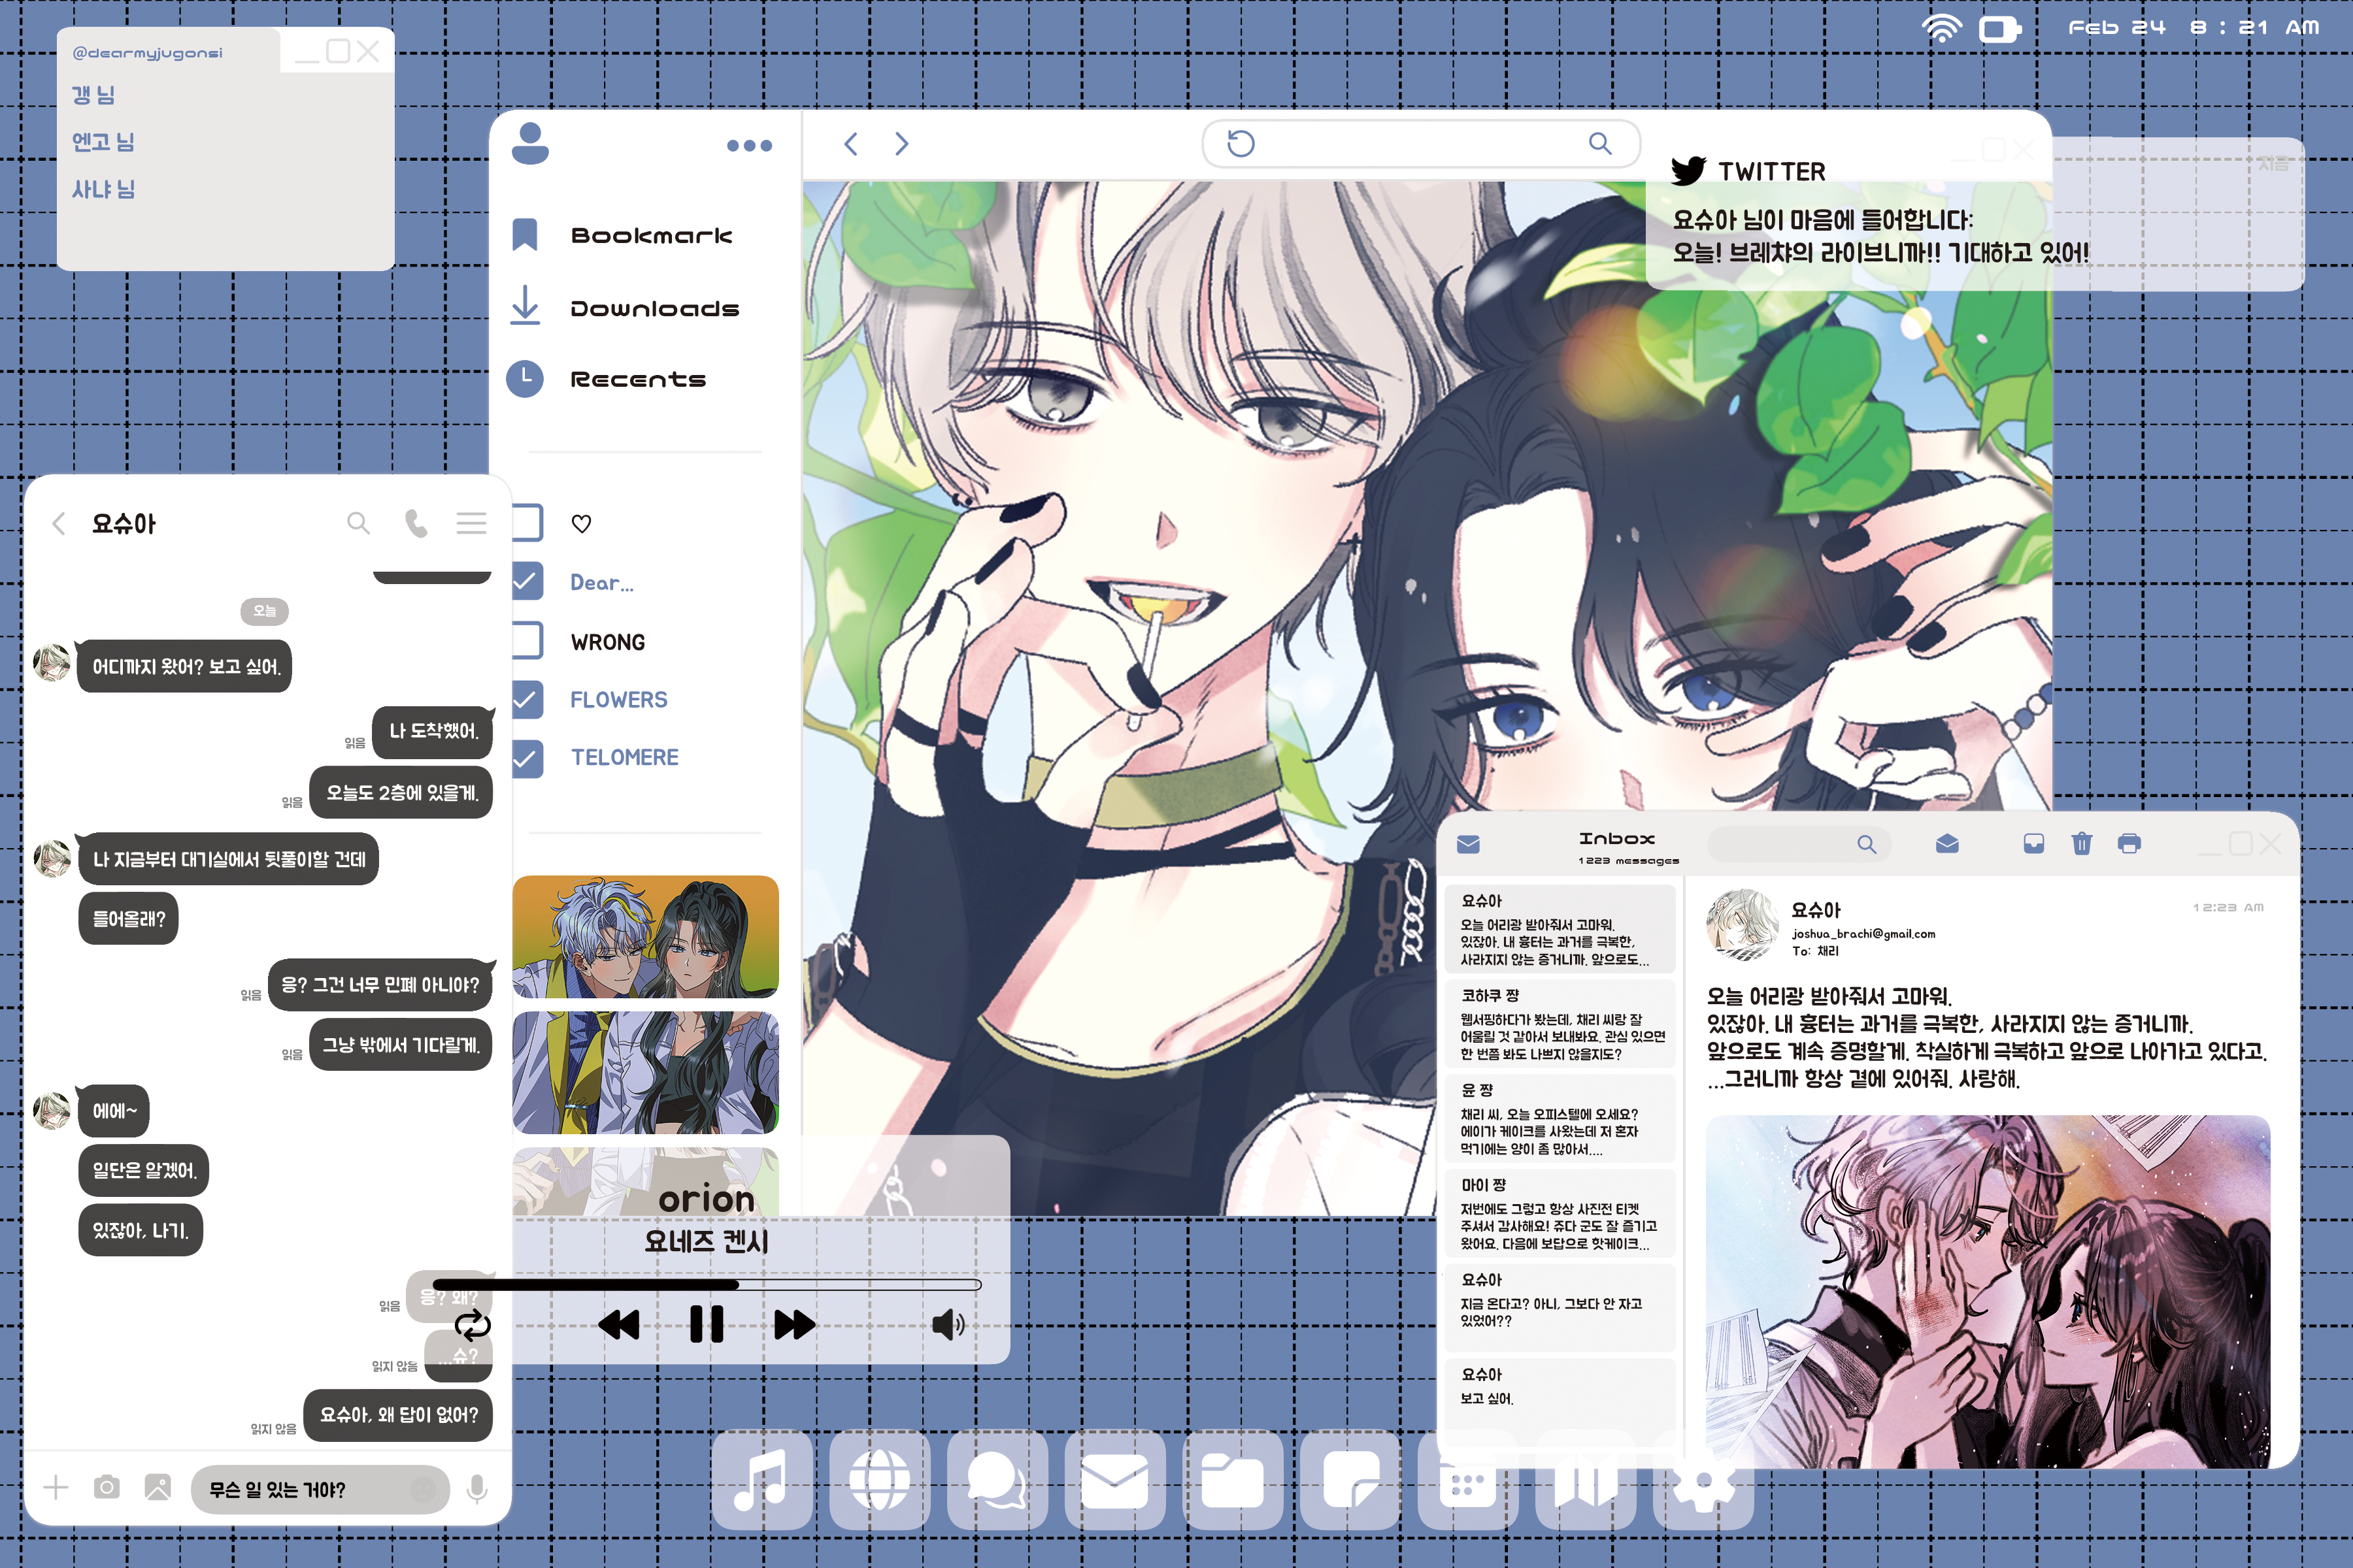Open the chat bubbles app in dock

(997, 1480)
